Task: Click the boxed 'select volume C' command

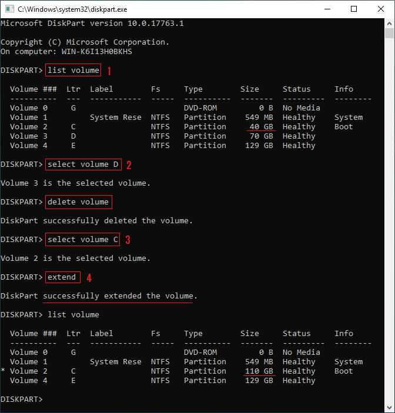Action: point(83,240)
